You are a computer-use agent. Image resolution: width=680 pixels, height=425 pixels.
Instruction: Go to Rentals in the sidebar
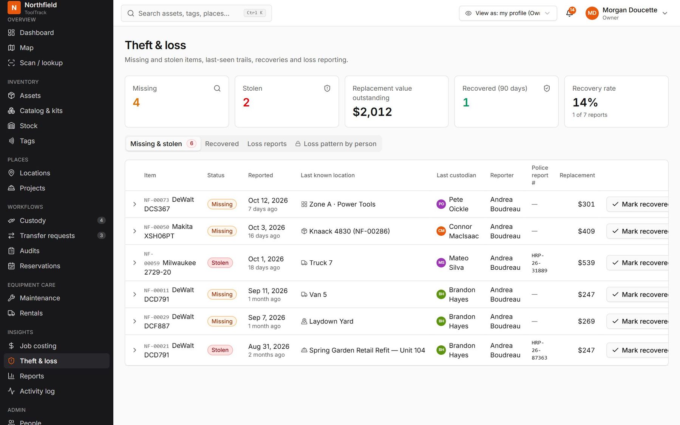point(57,313)
